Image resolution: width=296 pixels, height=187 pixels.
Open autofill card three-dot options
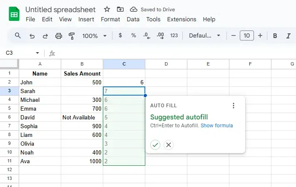click(234, 106)
